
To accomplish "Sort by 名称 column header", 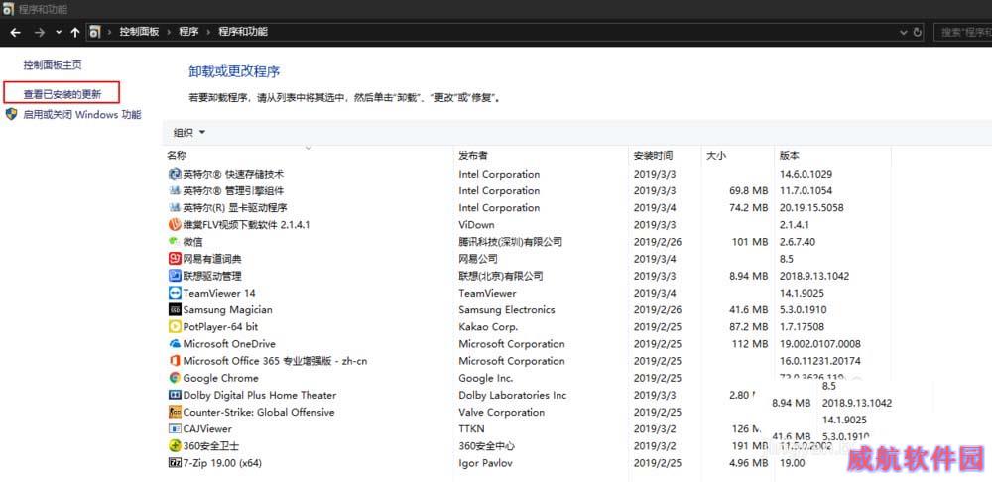I will click(x=178, y=155).
